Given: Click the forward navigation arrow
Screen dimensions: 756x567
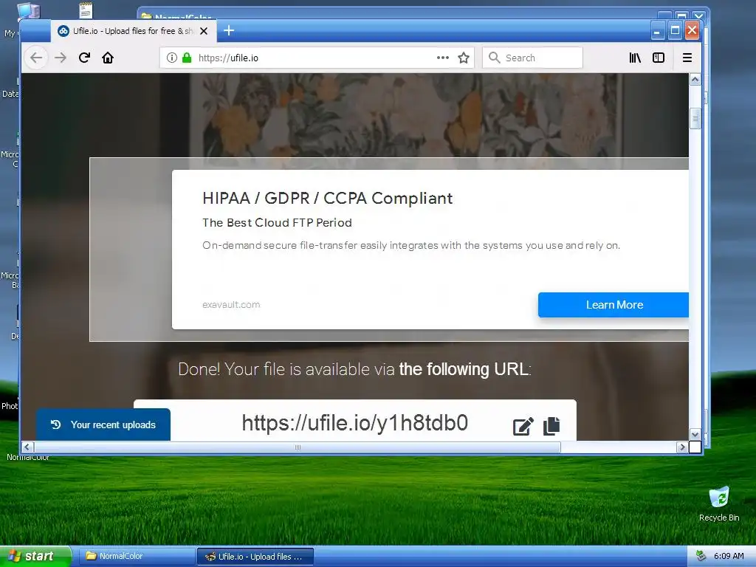Looking at the screenshot, I should pyautogui.click(x=61, y=58).
